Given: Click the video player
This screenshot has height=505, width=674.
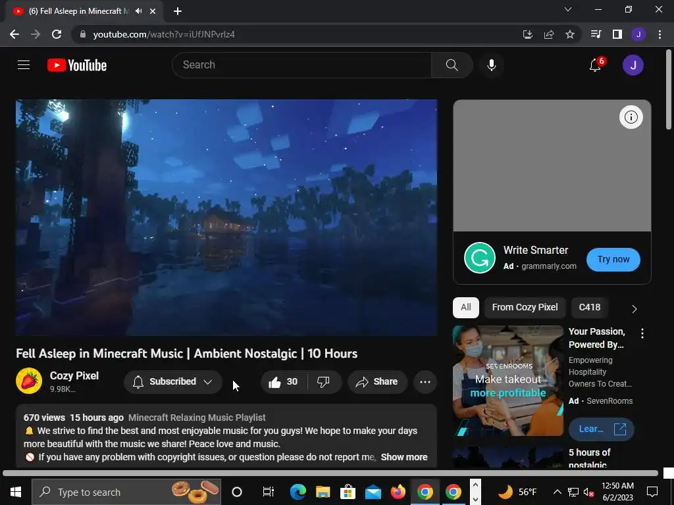Looking at the screenshot, I should click(x=226, y=217).
